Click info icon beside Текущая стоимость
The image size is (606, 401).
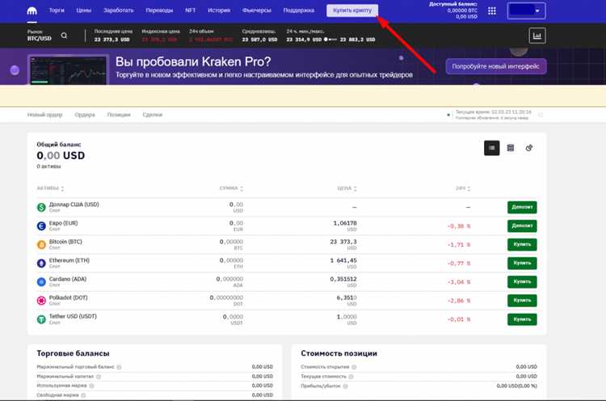click(351, 377)
